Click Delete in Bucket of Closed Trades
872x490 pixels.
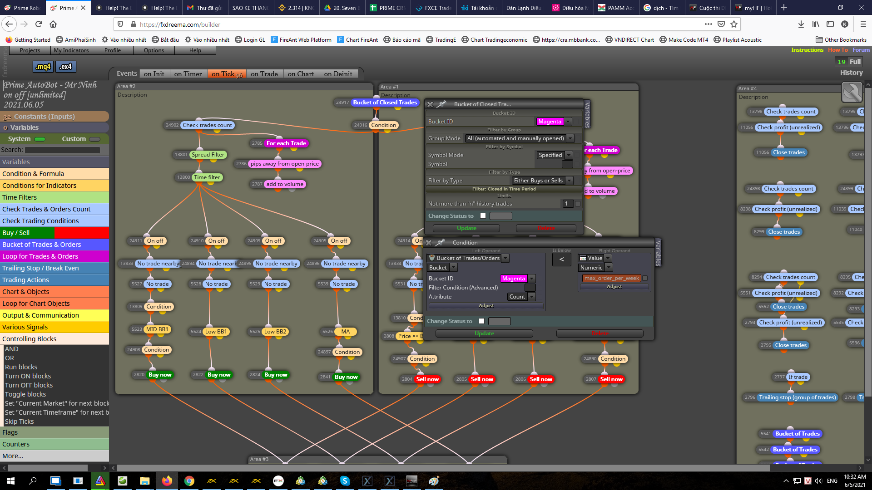pyautogui.click(x=546, y=228)
